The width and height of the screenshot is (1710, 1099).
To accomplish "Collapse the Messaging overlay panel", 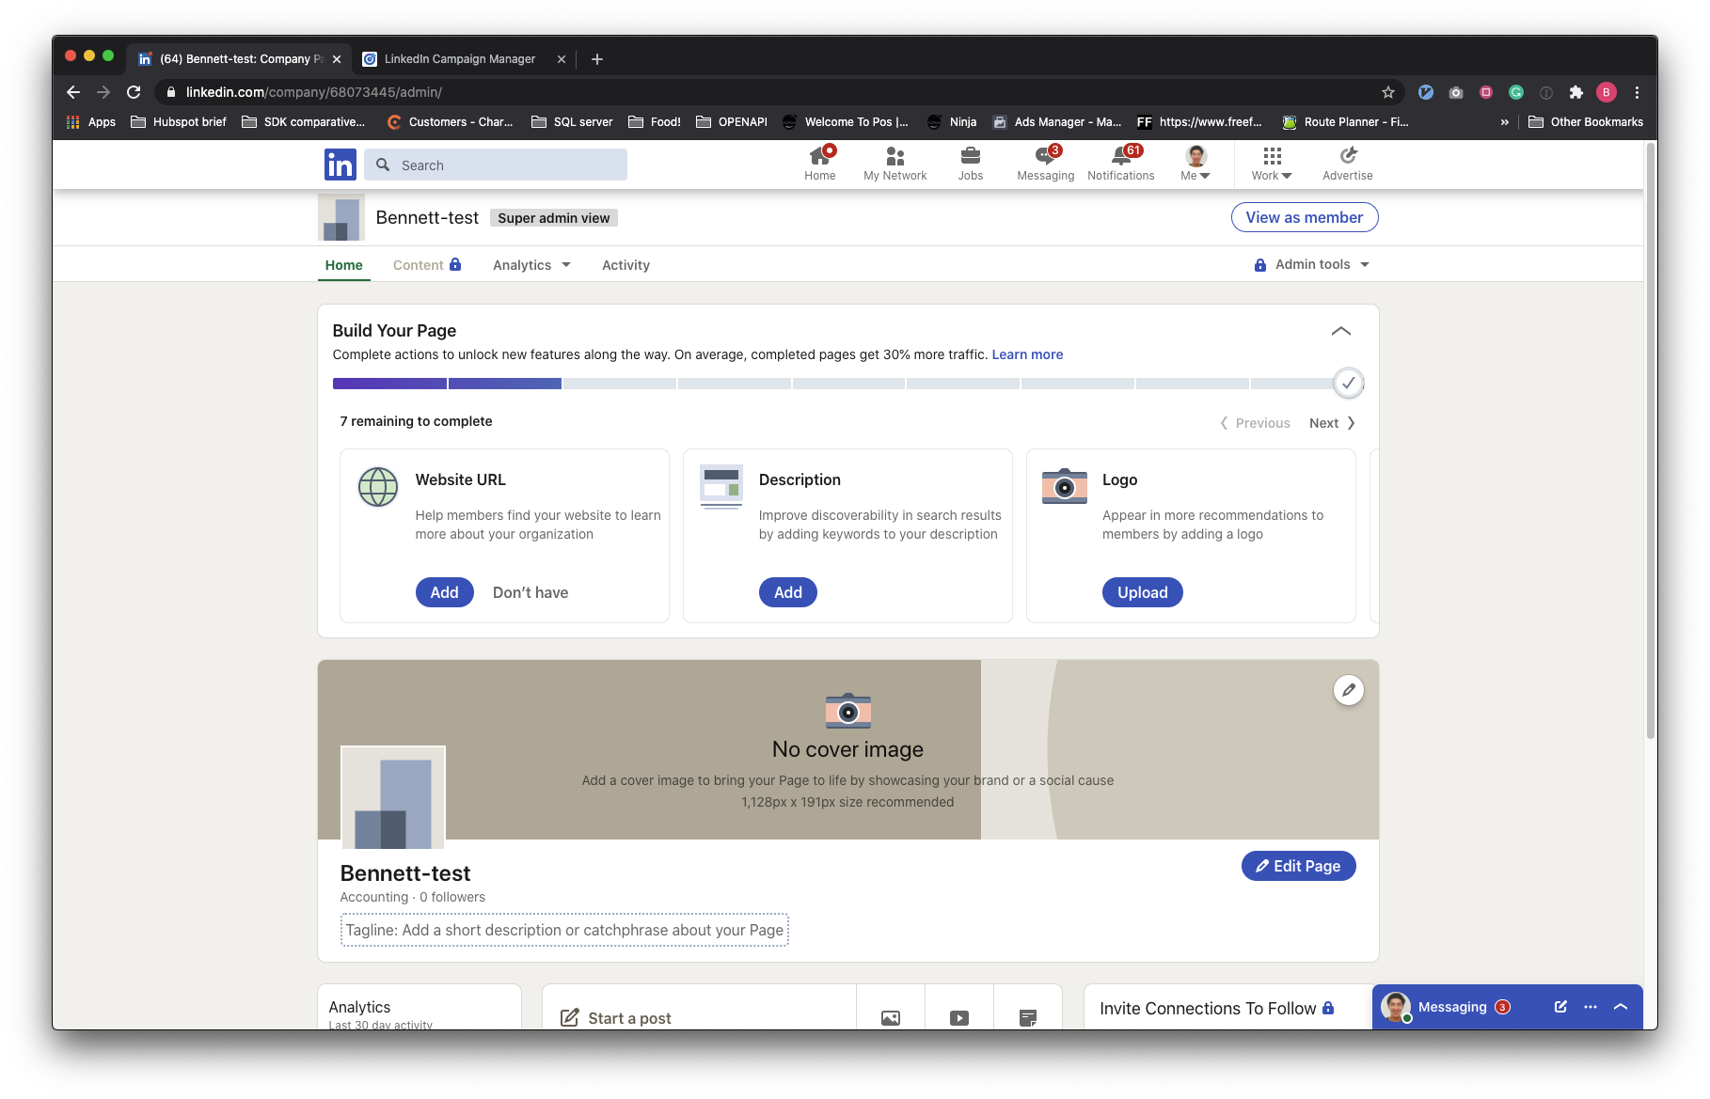I will pyautogui.click(x=1620, y=1006).
